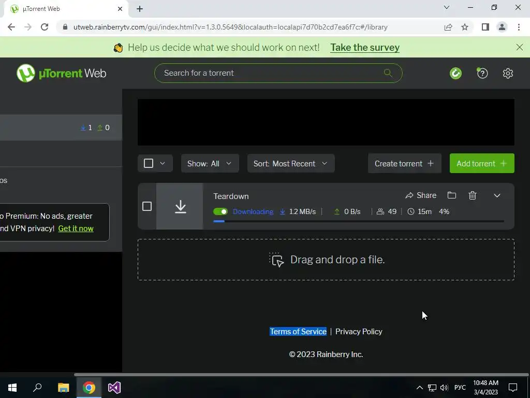Click the Get it now premium link
This screenshot has height=398, width=530.
point(76,229)
